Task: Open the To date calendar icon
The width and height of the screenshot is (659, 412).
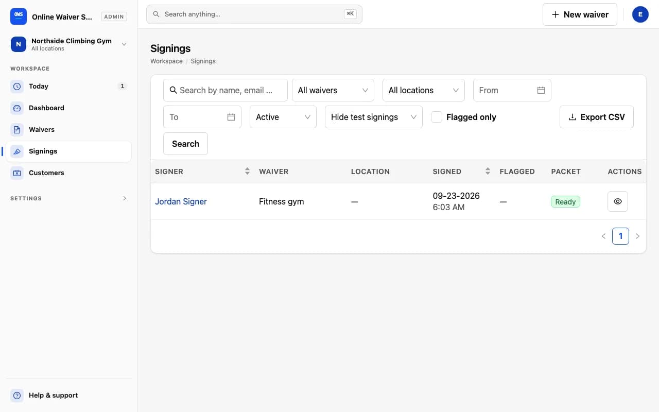Action: [x=231, y=117]
